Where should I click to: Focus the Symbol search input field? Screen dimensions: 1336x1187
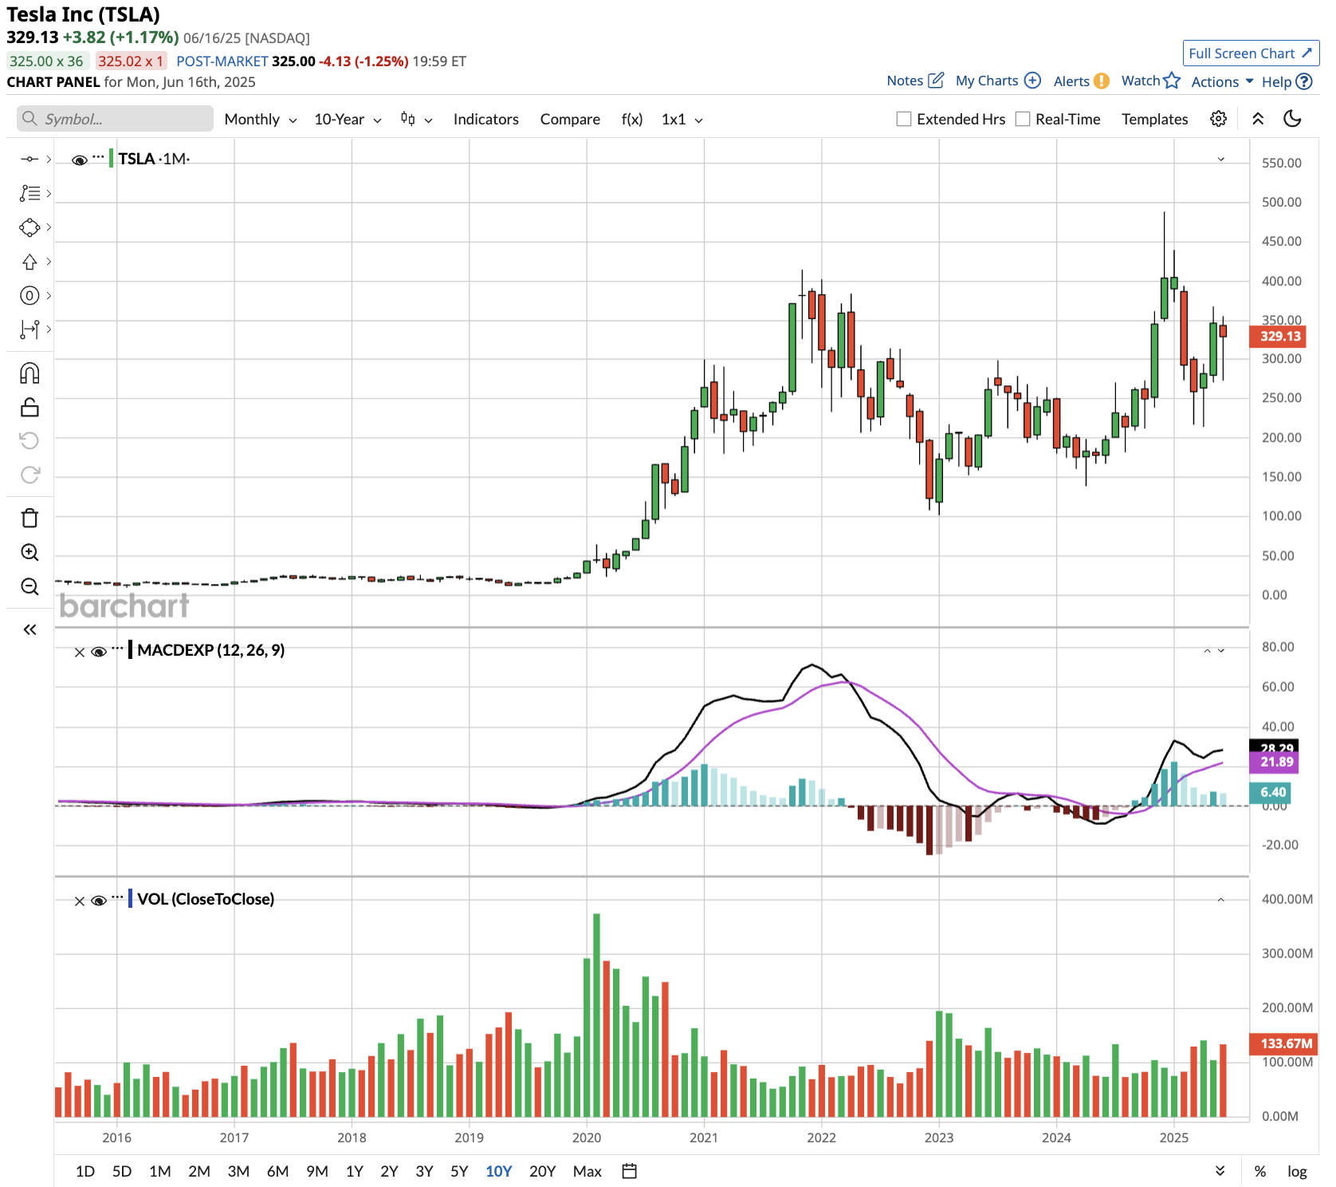(115, 119)
